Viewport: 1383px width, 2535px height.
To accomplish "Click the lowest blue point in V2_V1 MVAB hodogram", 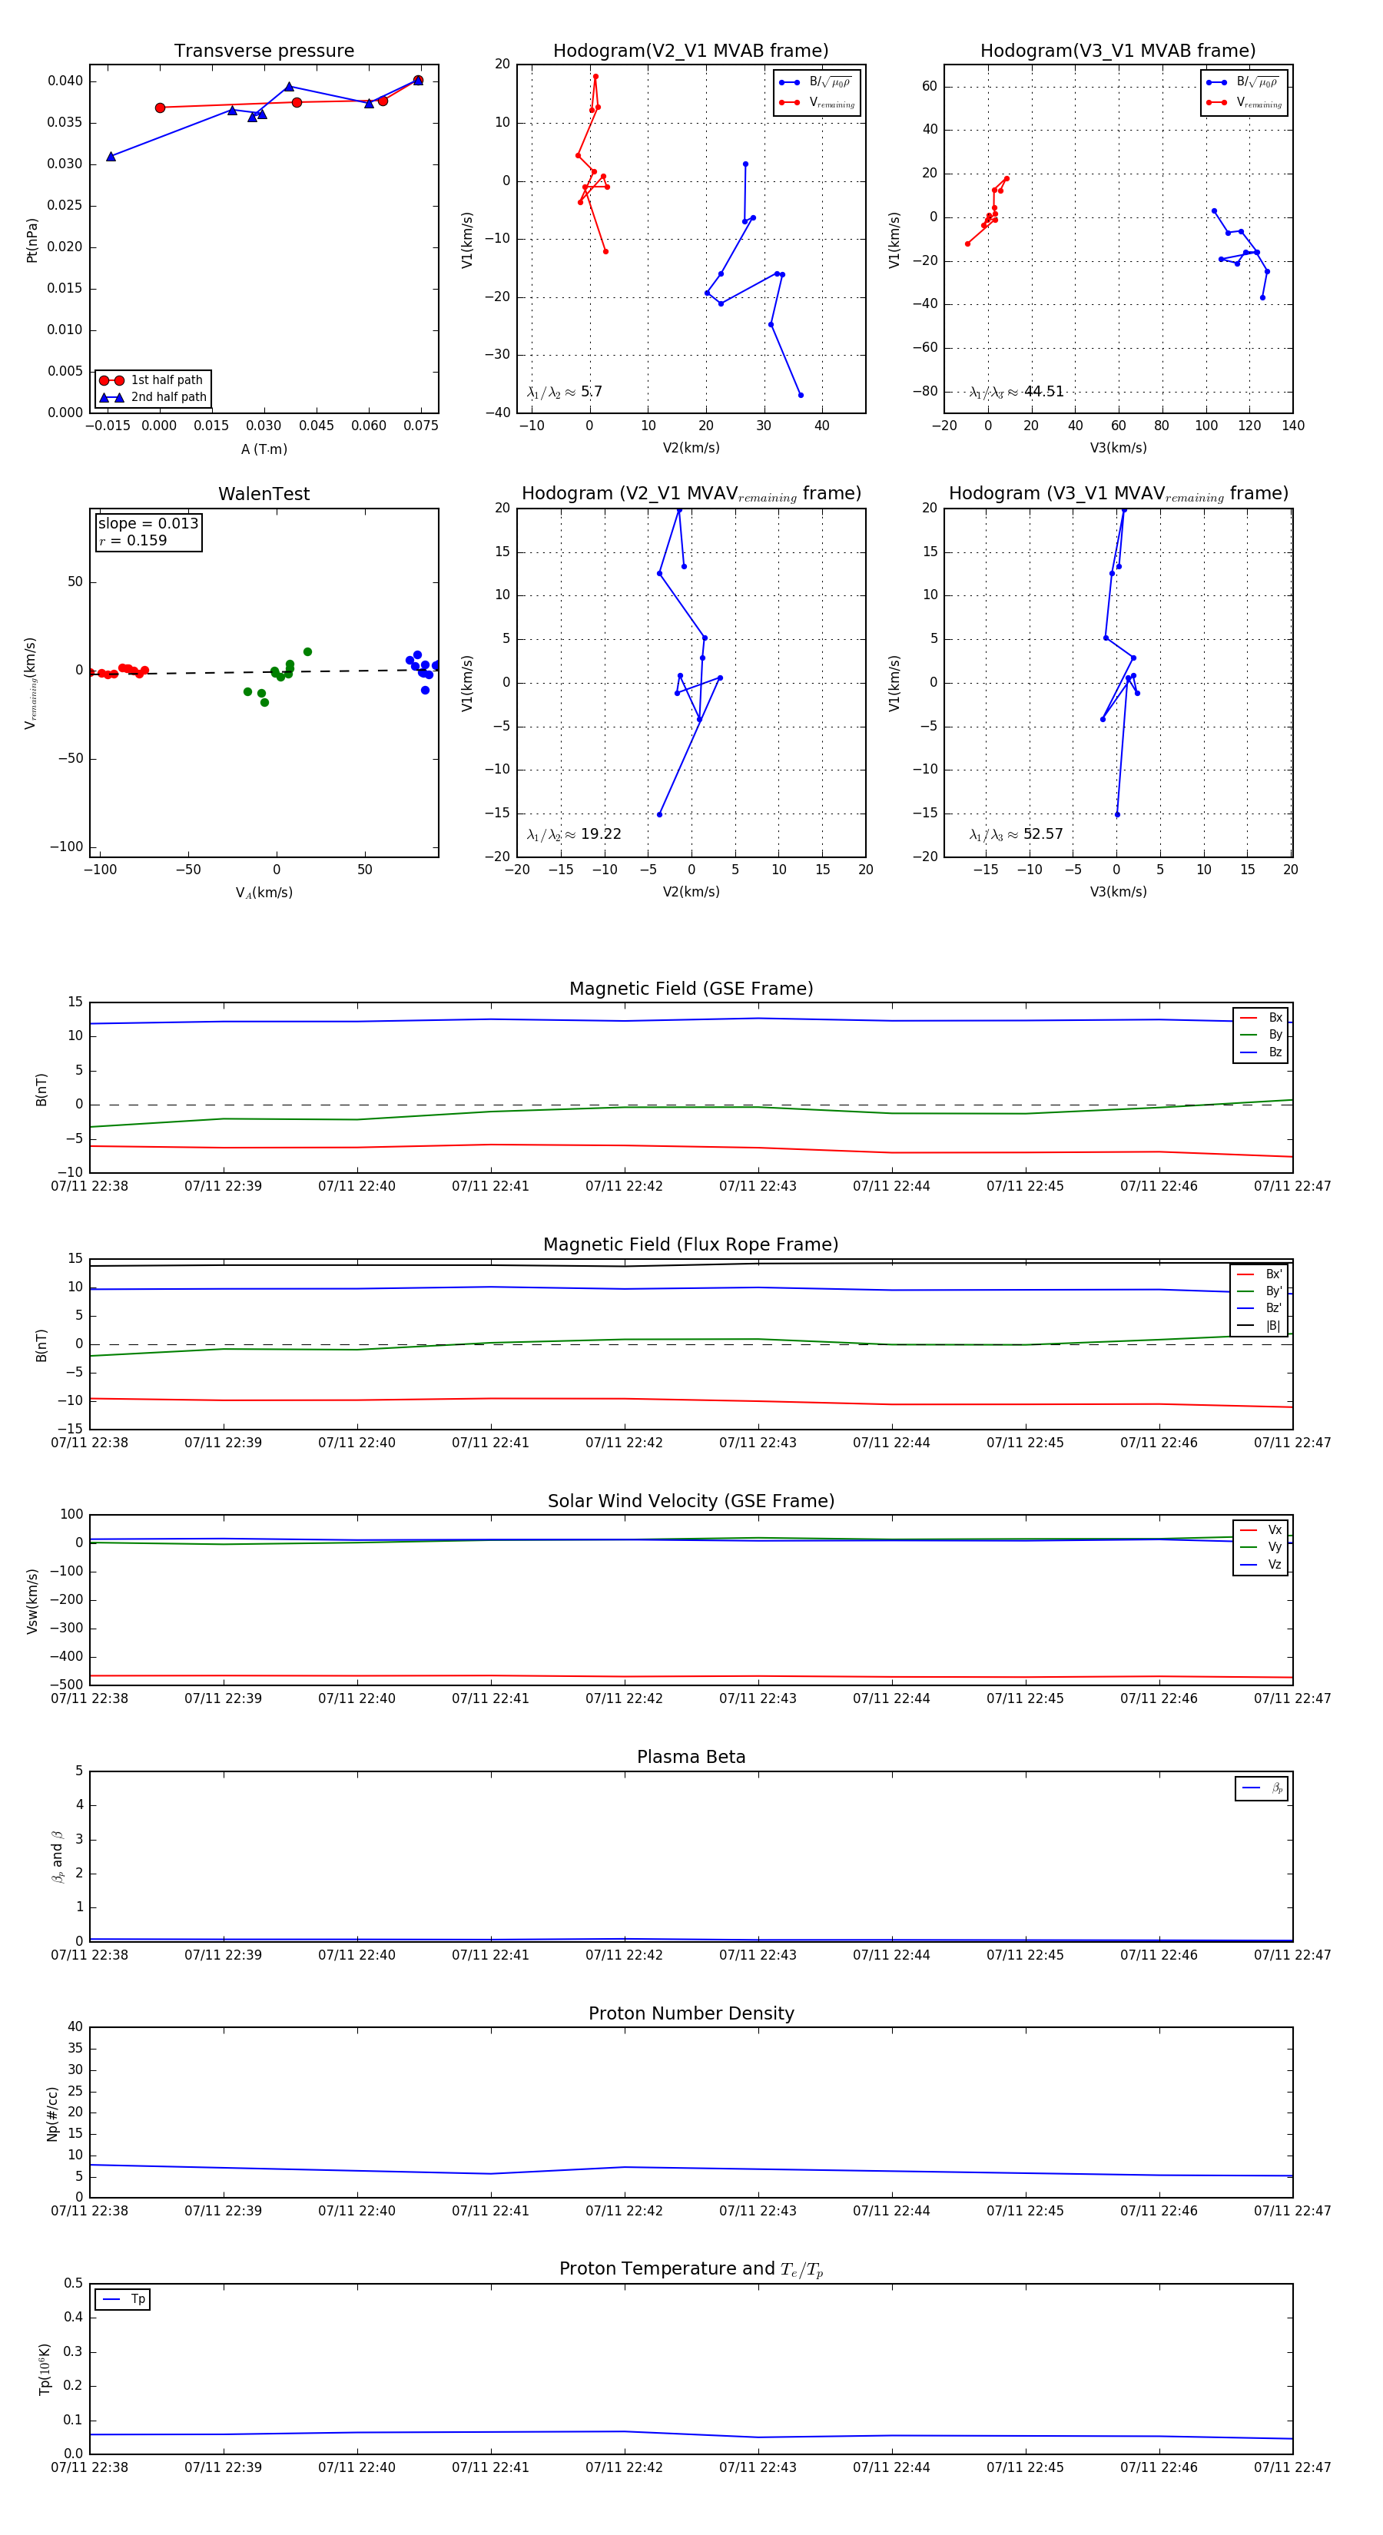I will [801, 396].
